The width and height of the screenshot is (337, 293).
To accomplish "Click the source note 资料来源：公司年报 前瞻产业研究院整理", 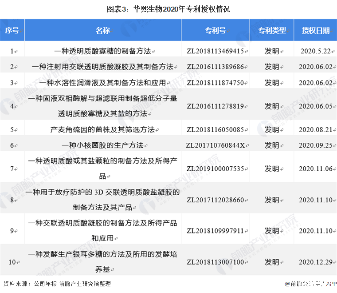I will coord(57,284).
